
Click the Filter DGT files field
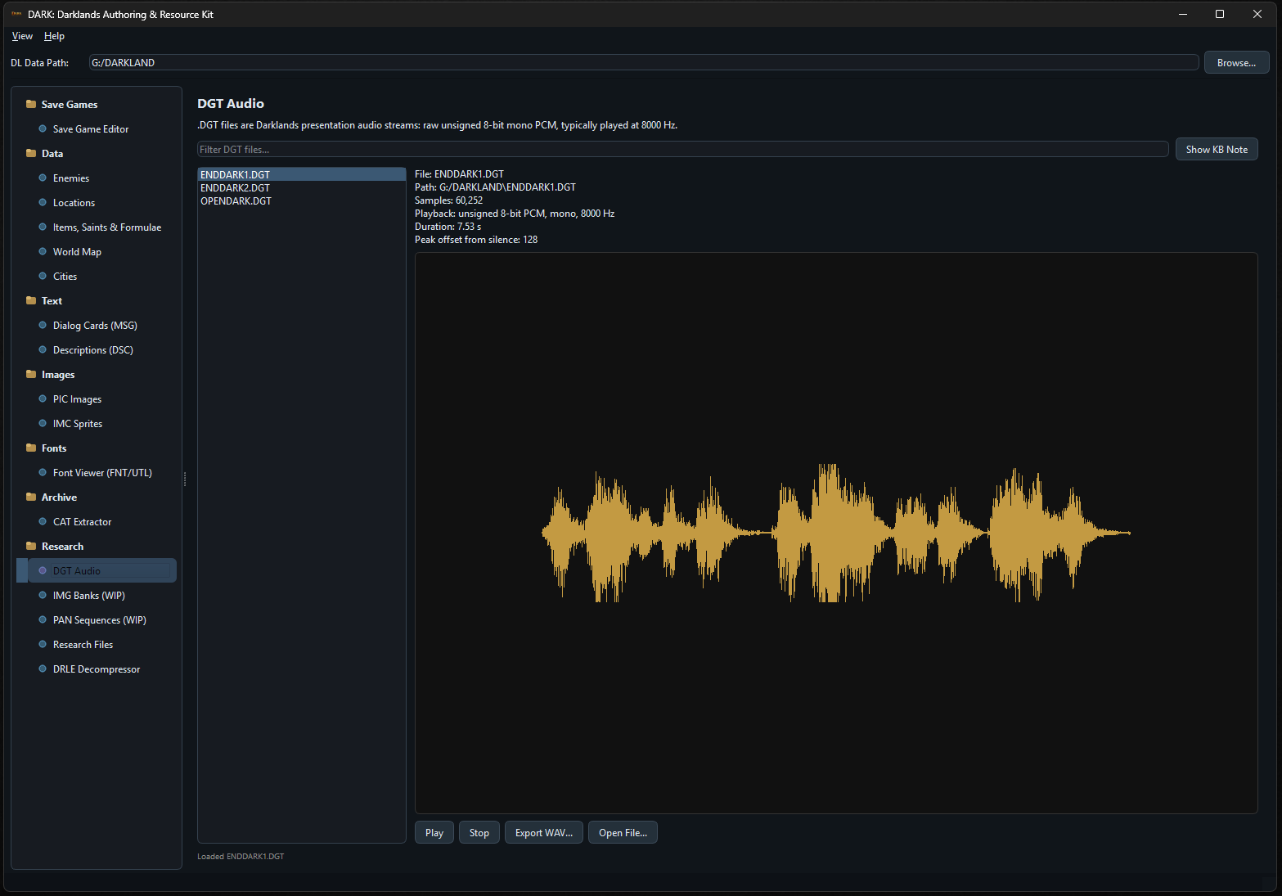pos(682,149)
